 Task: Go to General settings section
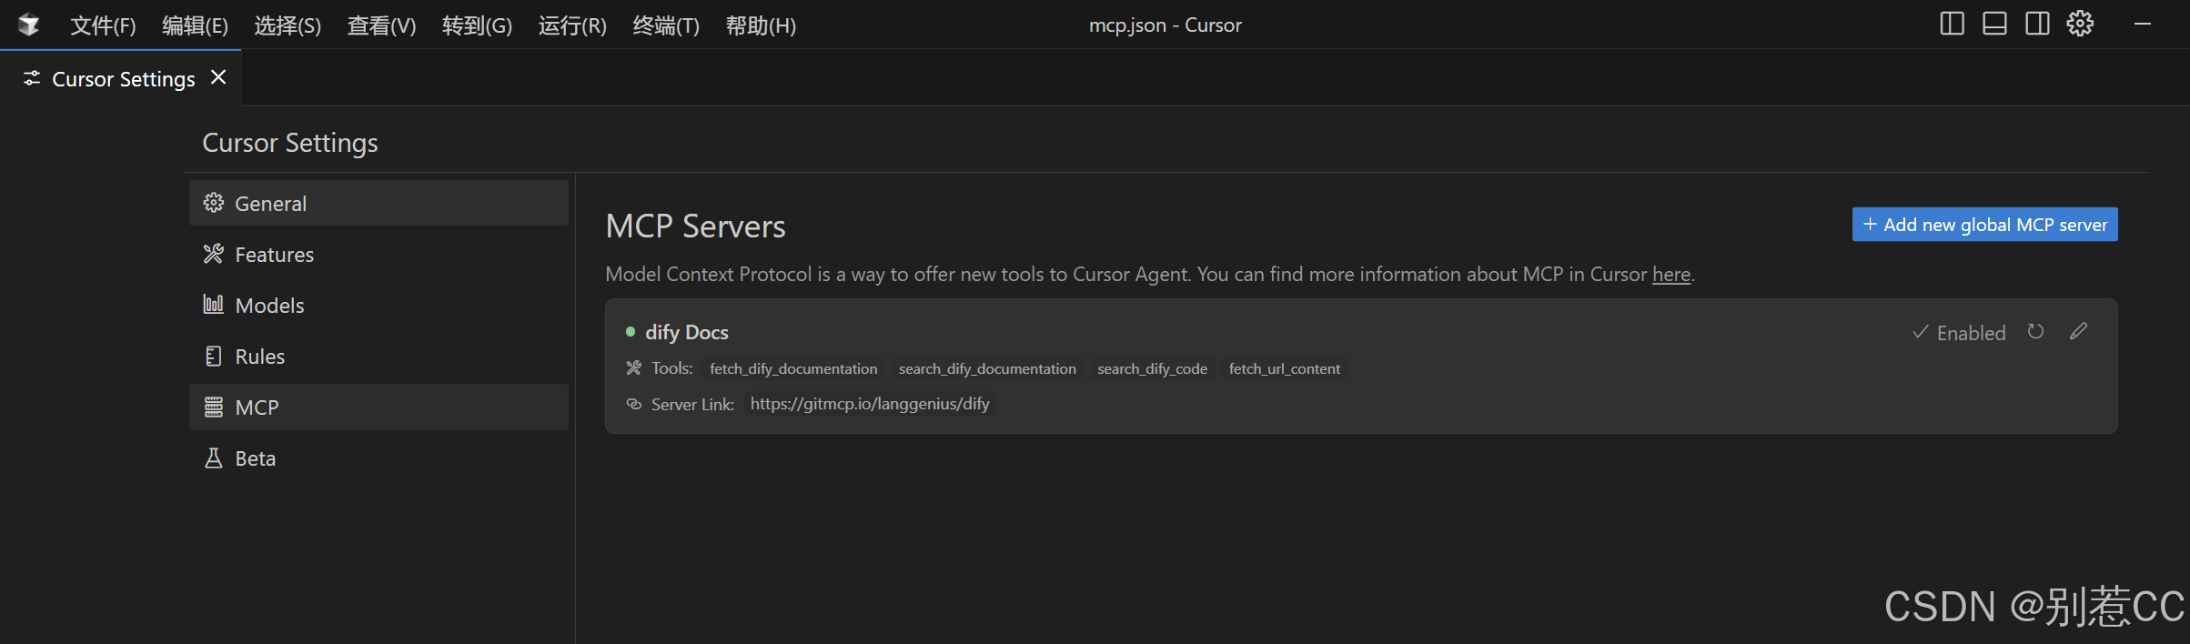point(378,203)
